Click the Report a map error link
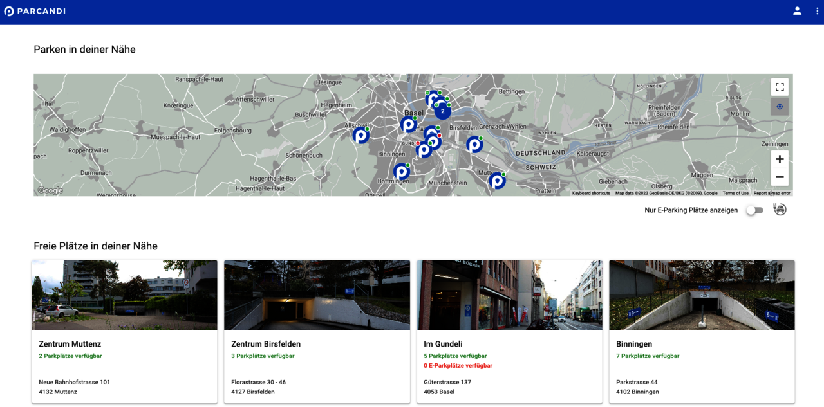The height and width of the screenshot is (407, 824). click(x=772, y=193)
